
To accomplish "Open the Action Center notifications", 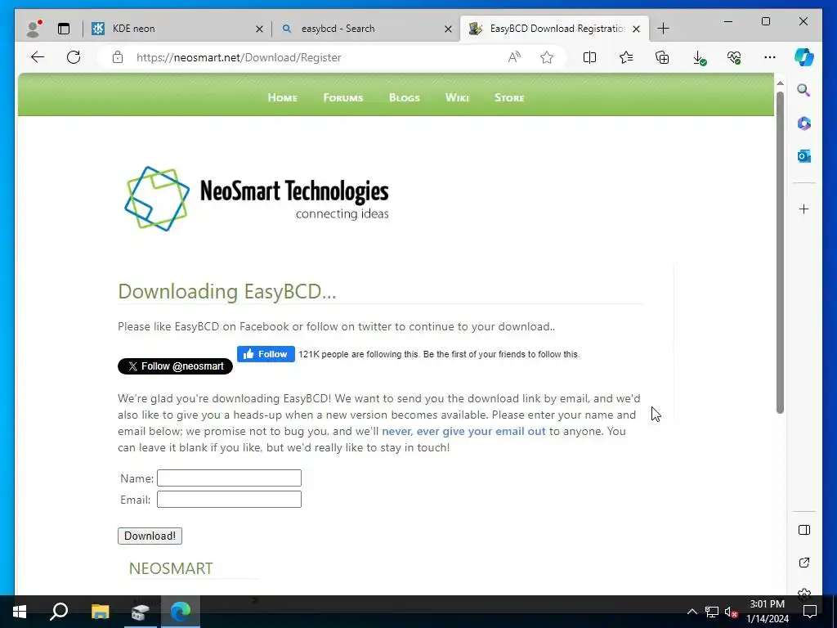I will 810,612.
